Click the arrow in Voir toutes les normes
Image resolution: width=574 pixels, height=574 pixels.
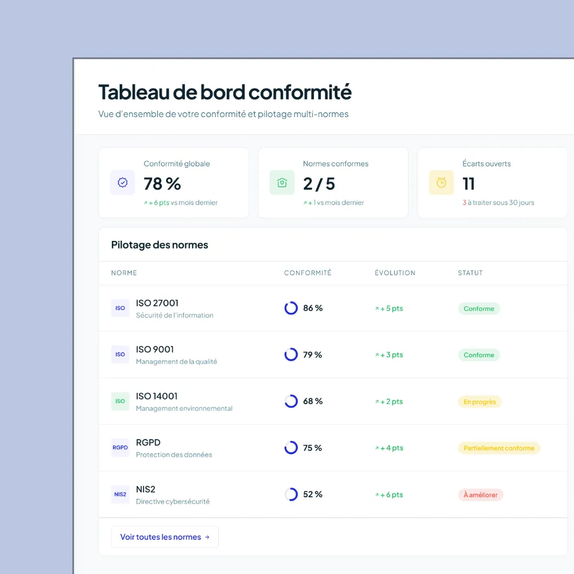pos(207,537)
